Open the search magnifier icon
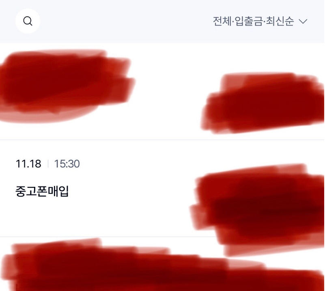Screen dimensions: 325x291 pyautogui.click(x=28, y=21)
